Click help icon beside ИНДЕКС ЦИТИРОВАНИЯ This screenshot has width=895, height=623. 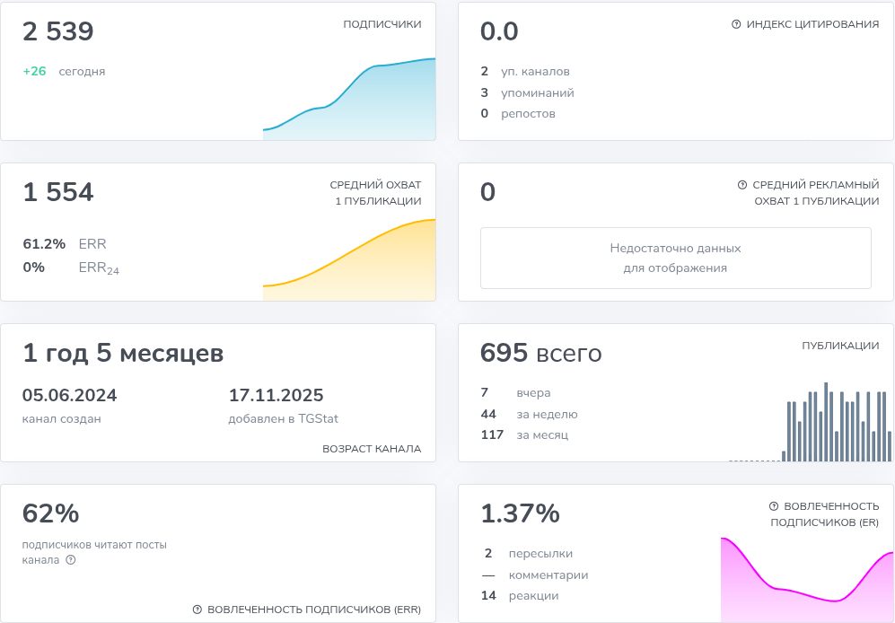pyautogui.click(x=736, y=25)
